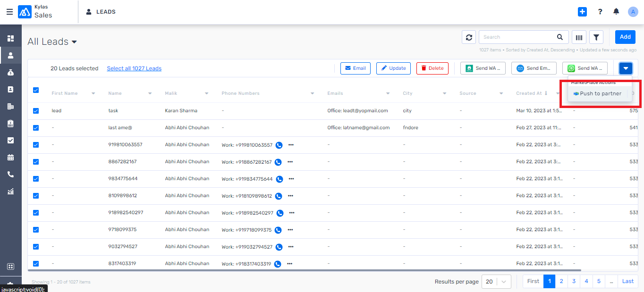Uncheck the checkbox for lead 'task' row
644x292 pixels.
36,111
